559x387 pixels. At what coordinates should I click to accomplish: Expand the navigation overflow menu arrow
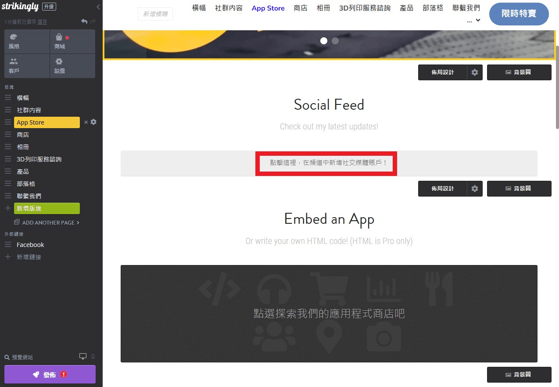[478, 20]
